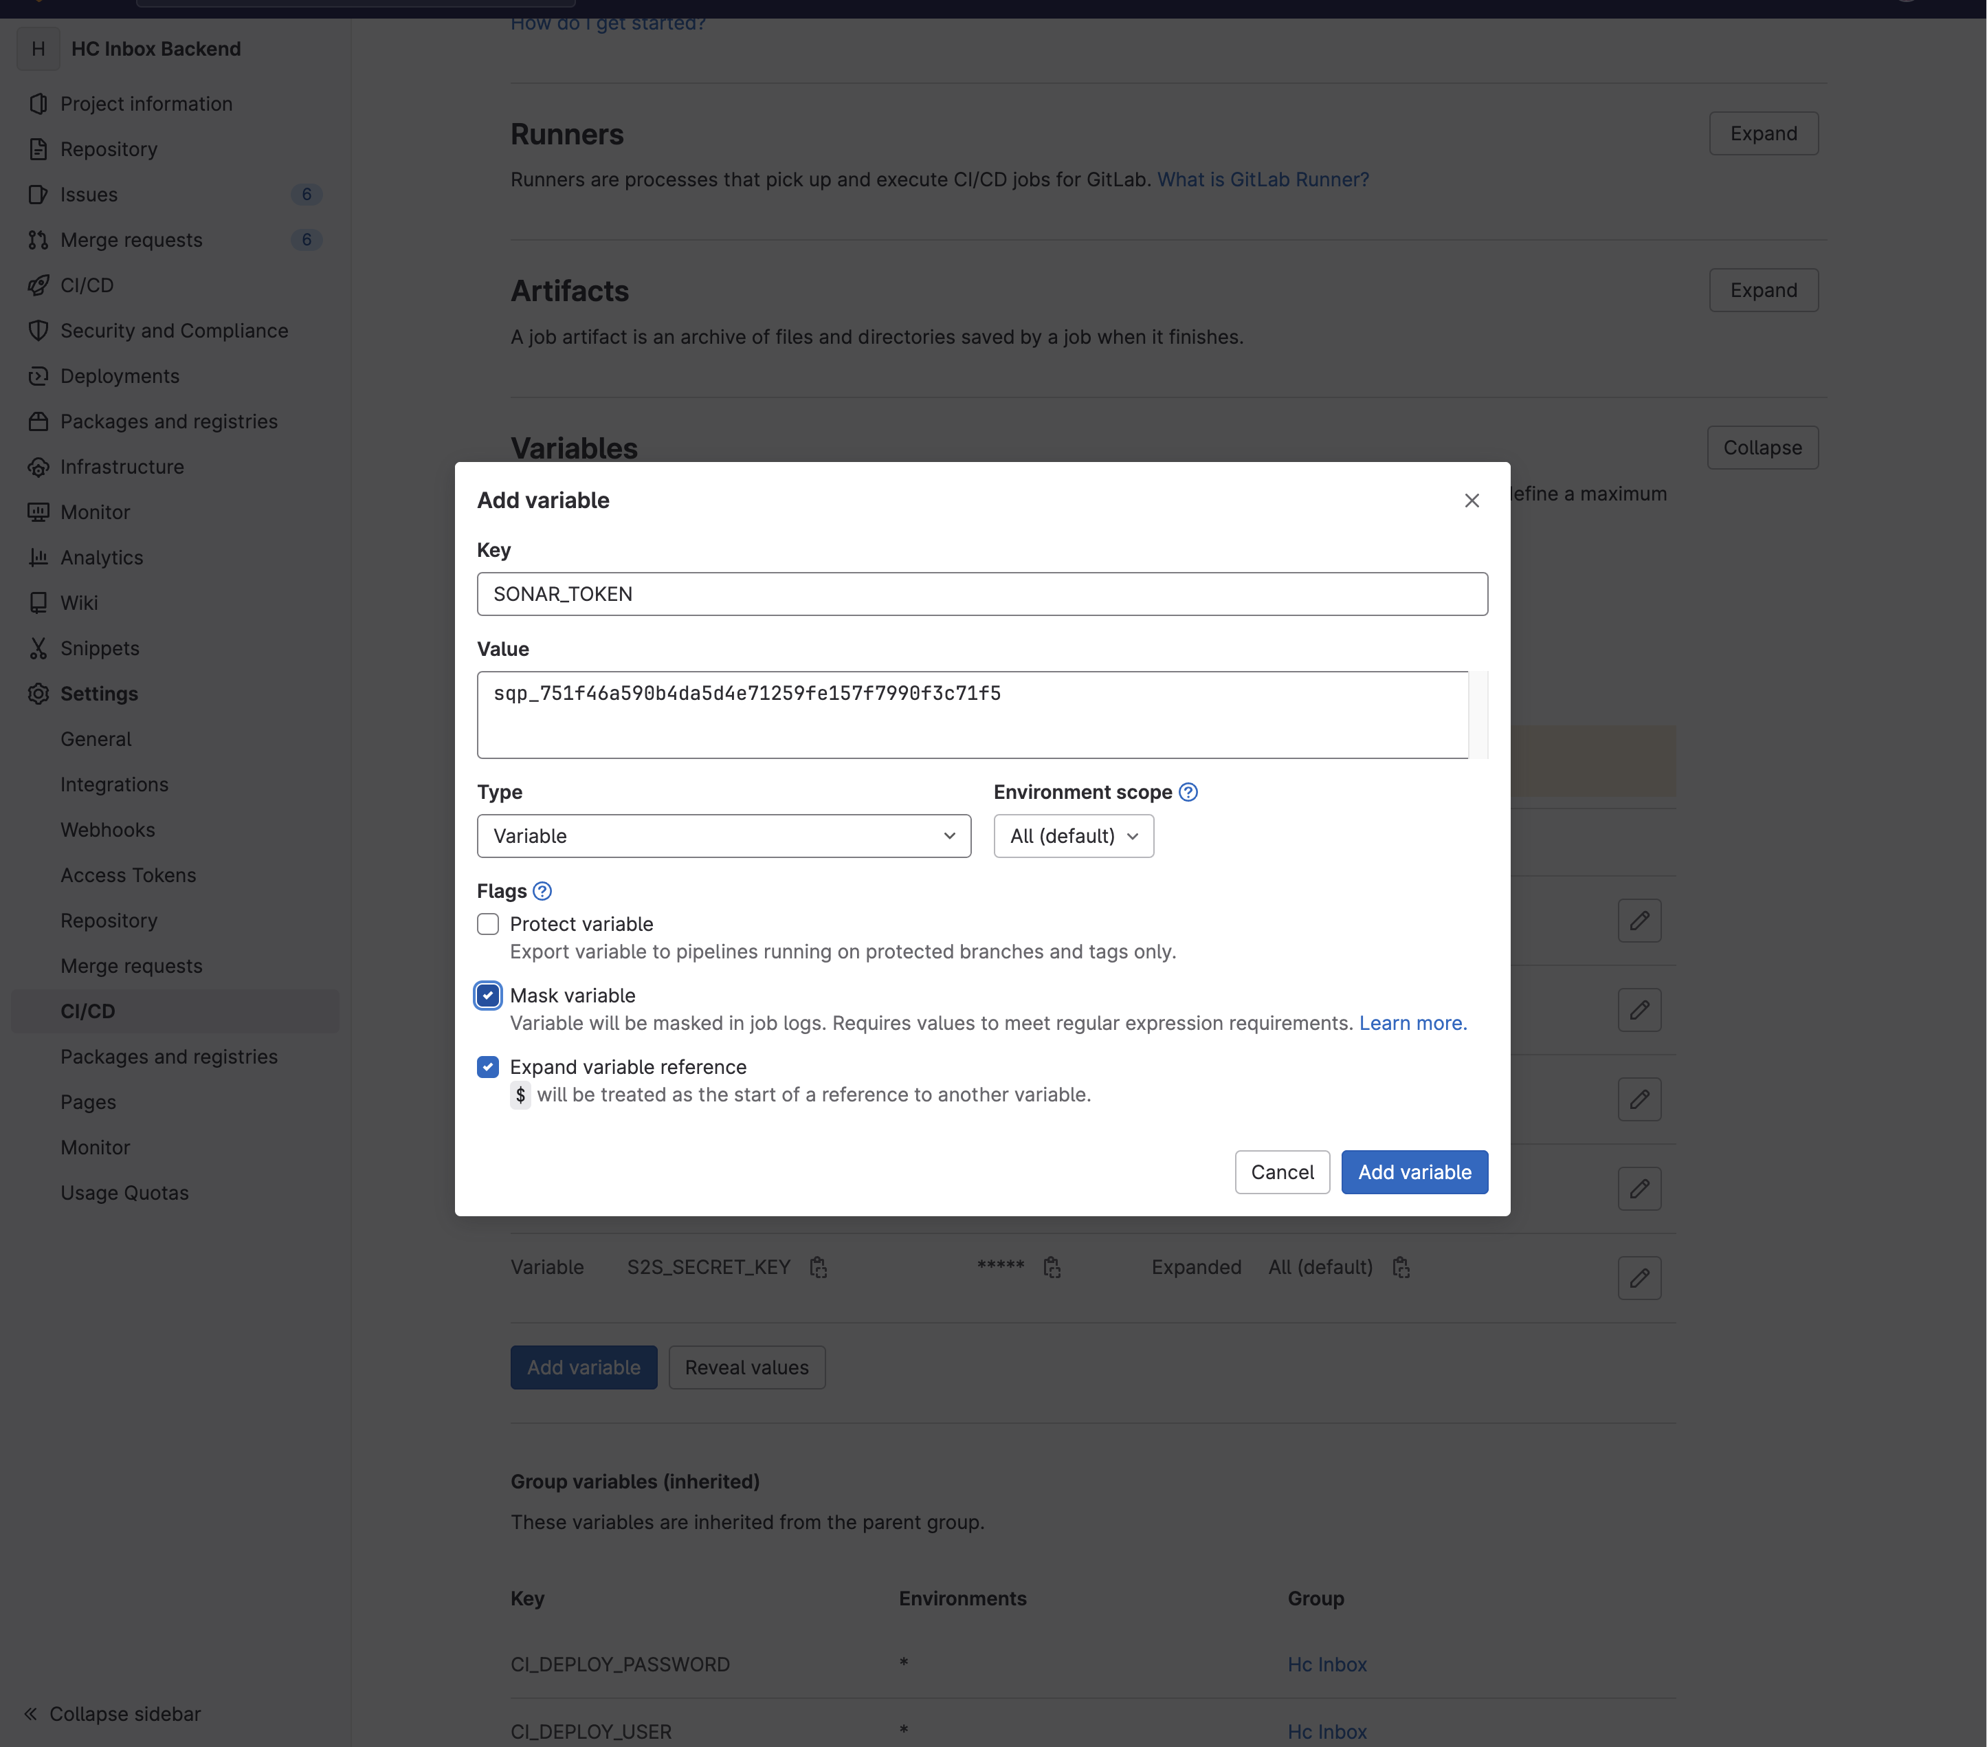
Task: Click help icon next to Flags
Action: tap(542, 892)
